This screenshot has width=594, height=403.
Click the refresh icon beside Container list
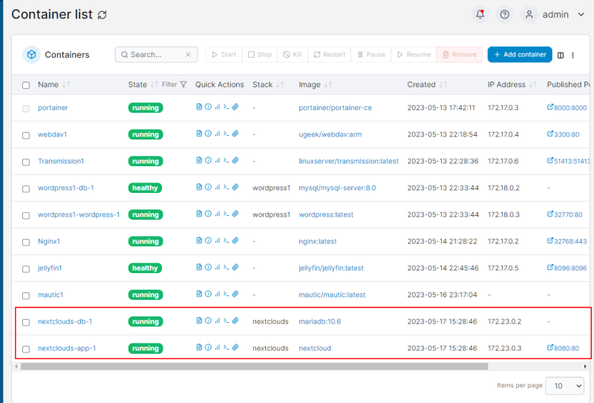[102, 15]
